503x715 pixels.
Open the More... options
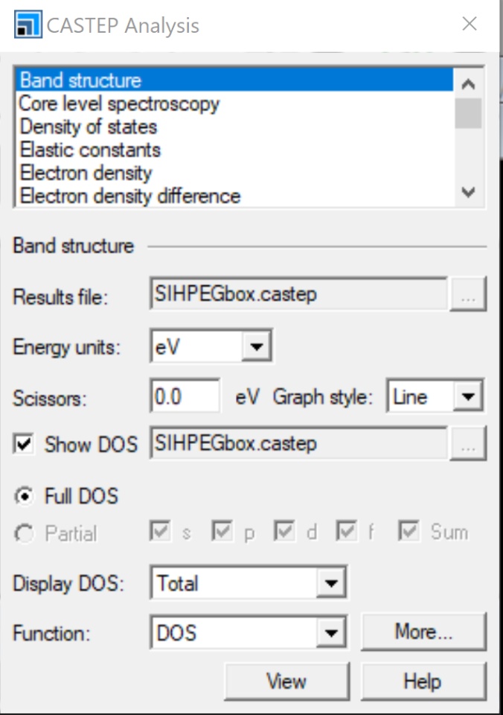pyautogui.click(x=423, y=632)
